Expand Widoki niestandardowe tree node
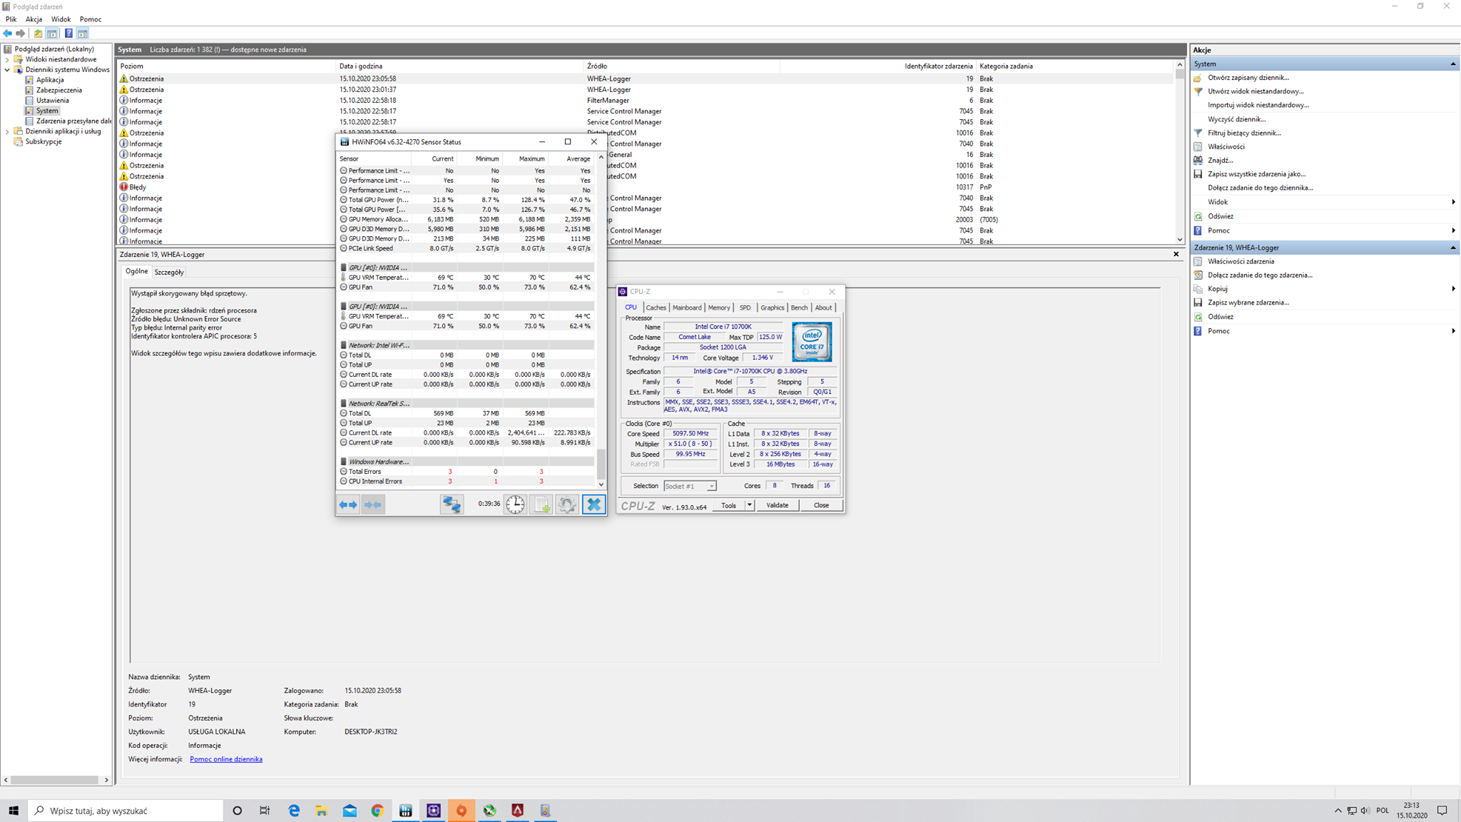This screenshot has height=822, width=1461. click(7, 60)
